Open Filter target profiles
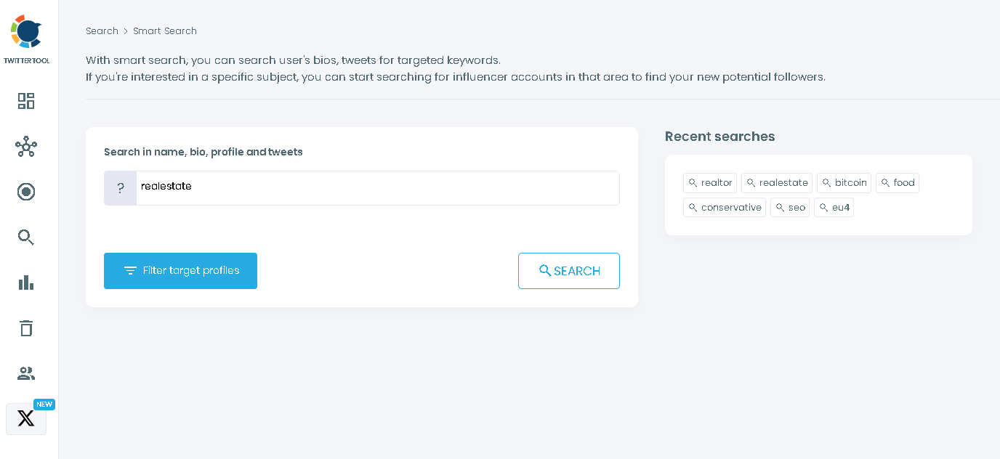The image size is (1000, 459). (180, 270)
